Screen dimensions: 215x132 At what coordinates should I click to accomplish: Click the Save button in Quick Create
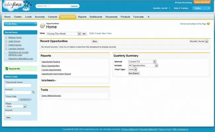[x=8, y=117]
